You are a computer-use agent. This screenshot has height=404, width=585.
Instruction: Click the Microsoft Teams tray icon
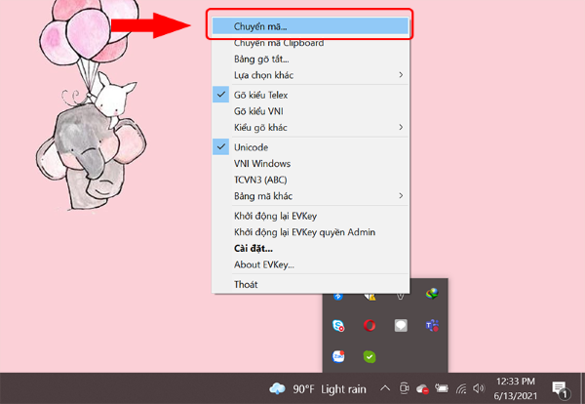point(433,325)
